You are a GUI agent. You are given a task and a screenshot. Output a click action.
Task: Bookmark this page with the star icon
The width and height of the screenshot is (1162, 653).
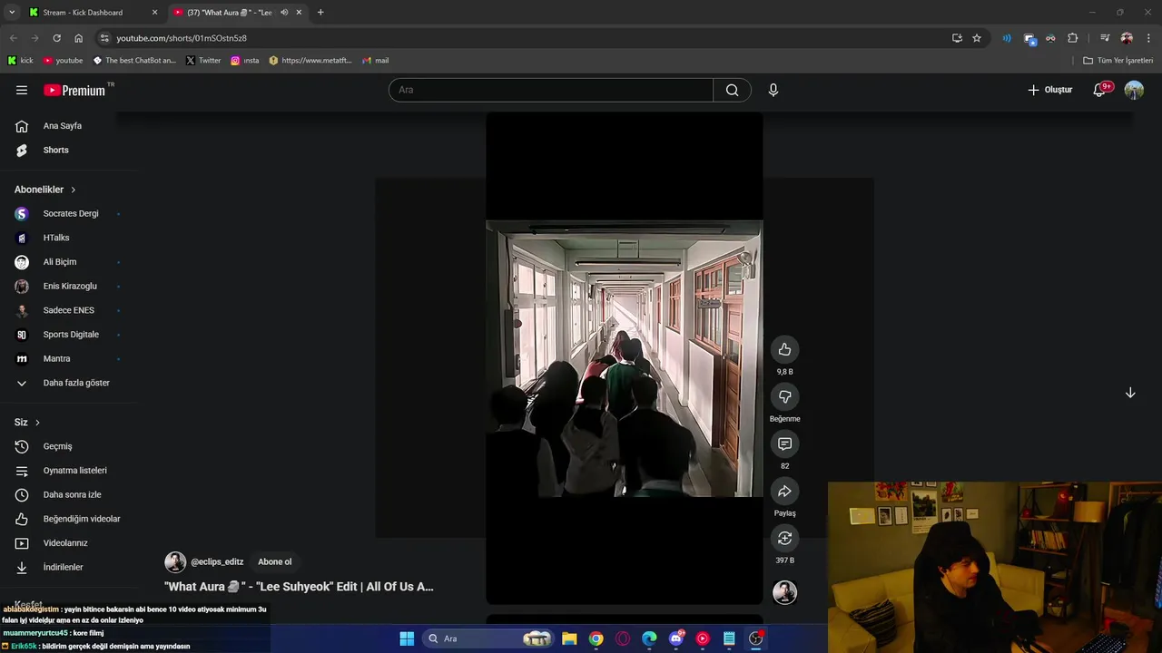pyautogui.click(x=977, y=38)
